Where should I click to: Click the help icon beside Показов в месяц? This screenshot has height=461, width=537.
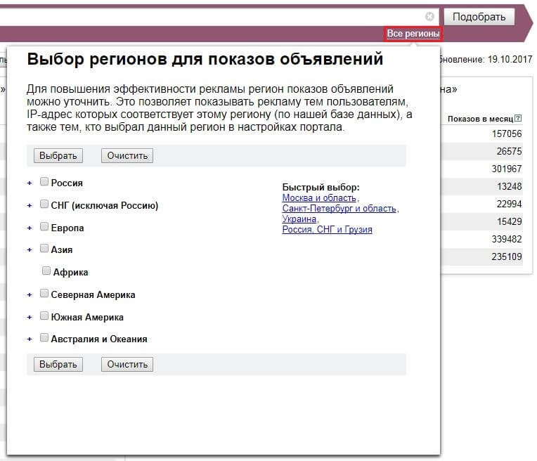point(518,119)
